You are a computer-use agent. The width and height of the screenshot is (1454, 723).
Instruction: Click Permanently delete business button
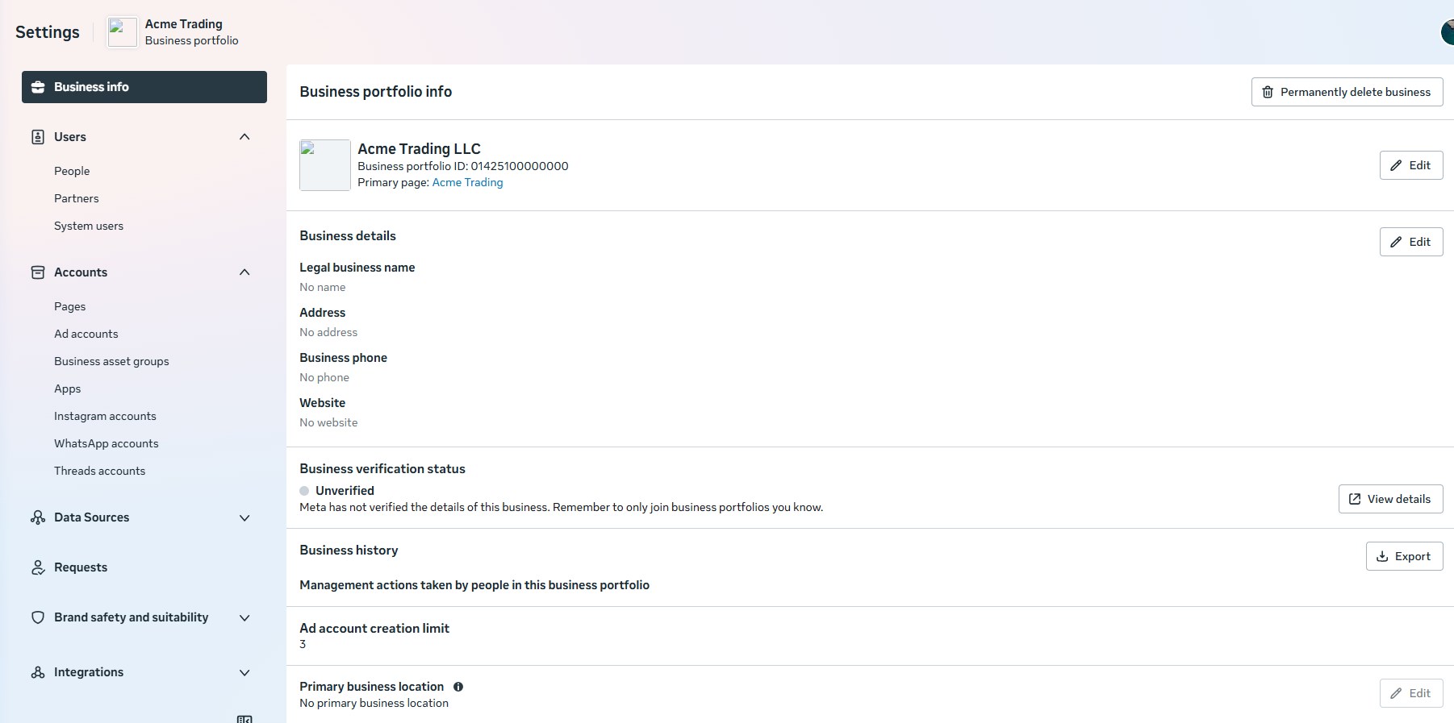point(1347,92)
